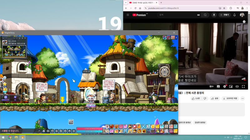Screen dimensions: 250x140
Task: Open the Chrome tab search dropdown arrow
Action: pos(126,3)
